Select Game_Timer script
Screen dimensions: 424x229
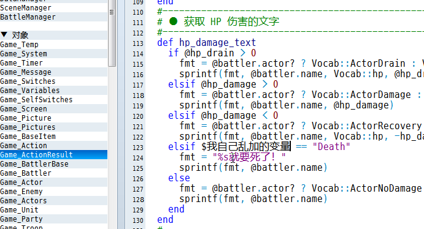click(x=21, y=63)
